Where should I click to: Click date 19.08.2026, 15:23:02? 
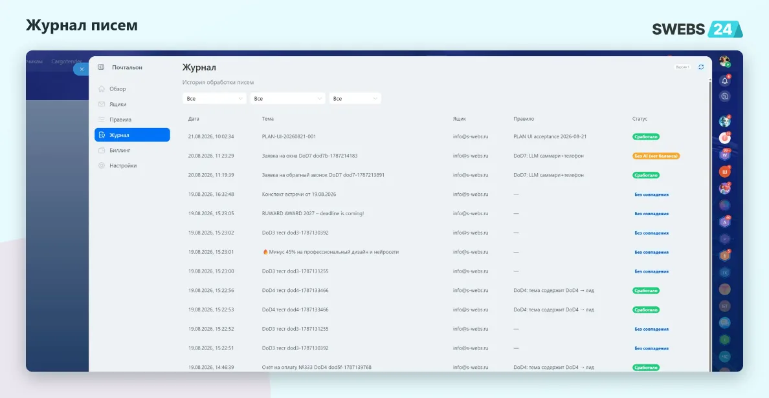211,233
